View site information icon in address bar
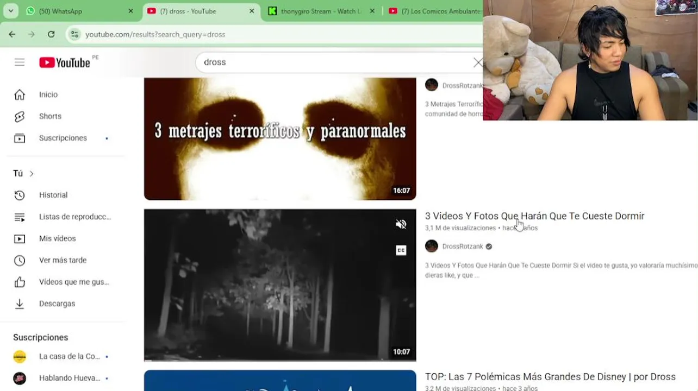The height and width of the screenshot is (391, 698). point(74,34)
